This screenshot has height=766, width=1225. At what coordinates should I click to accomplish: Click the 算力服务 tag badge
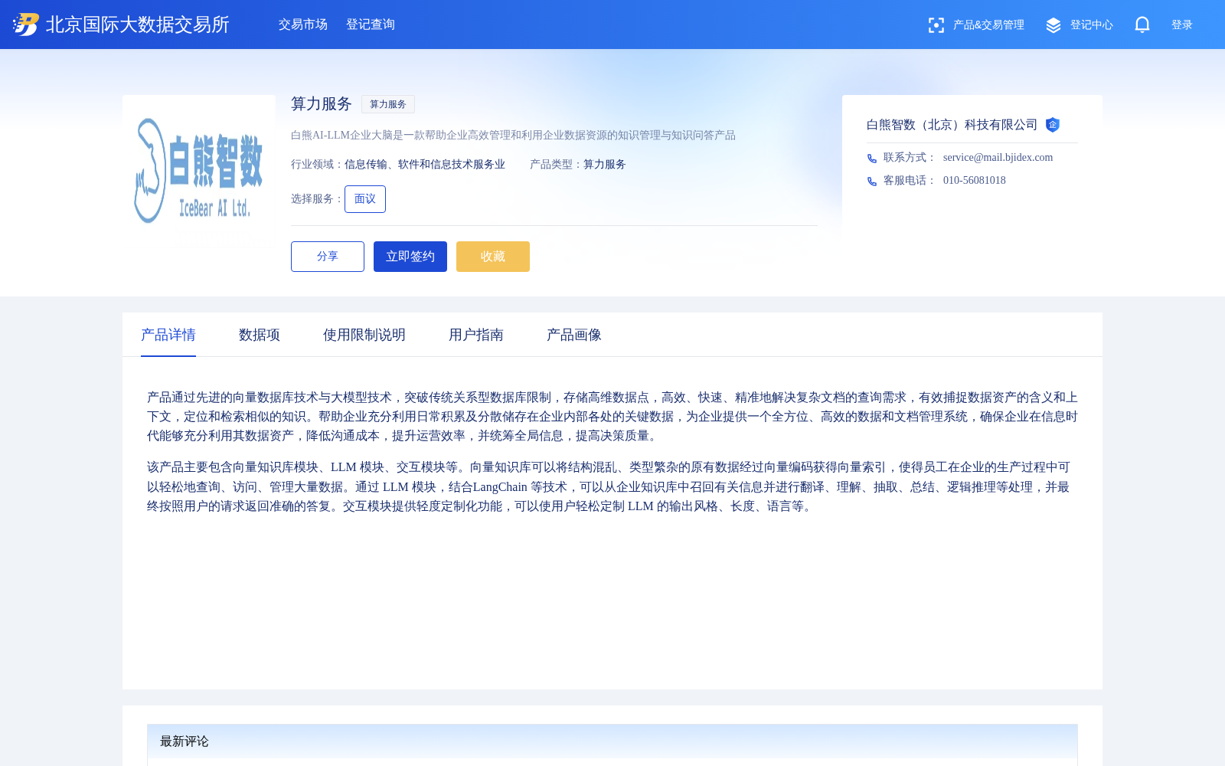388,104
